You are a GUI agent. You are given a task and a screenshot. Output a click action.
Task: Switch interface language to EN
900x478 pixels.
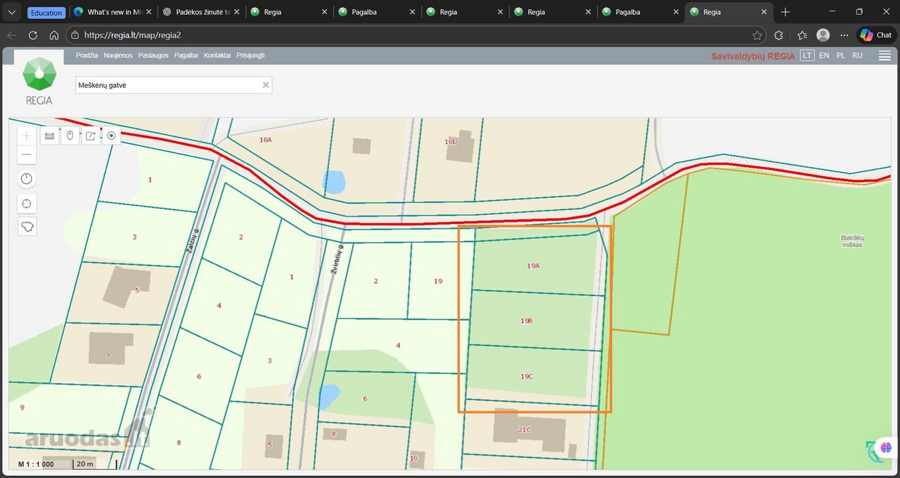click(824, 55)
